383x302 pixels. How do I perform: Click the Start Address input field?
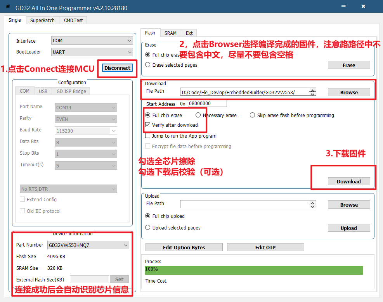[x=207, y=104]
